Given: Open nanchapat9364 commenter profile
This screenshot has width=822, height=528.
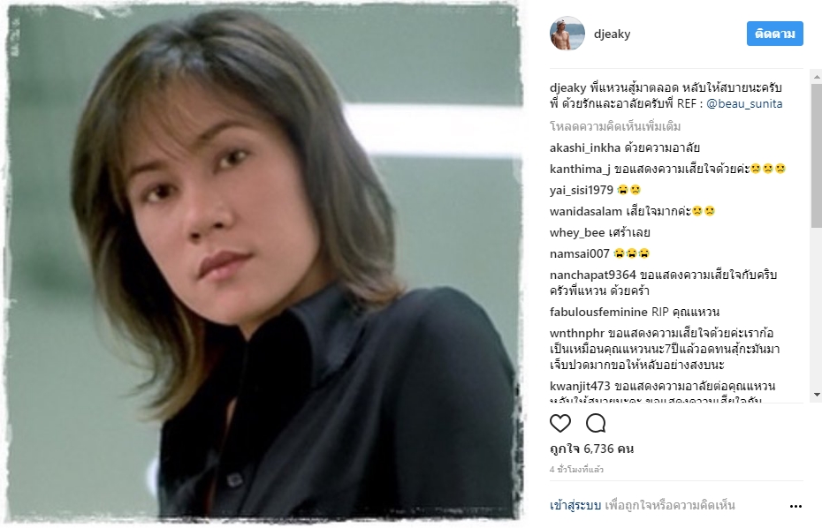Looking at the screenshot, I should [592, 275].
